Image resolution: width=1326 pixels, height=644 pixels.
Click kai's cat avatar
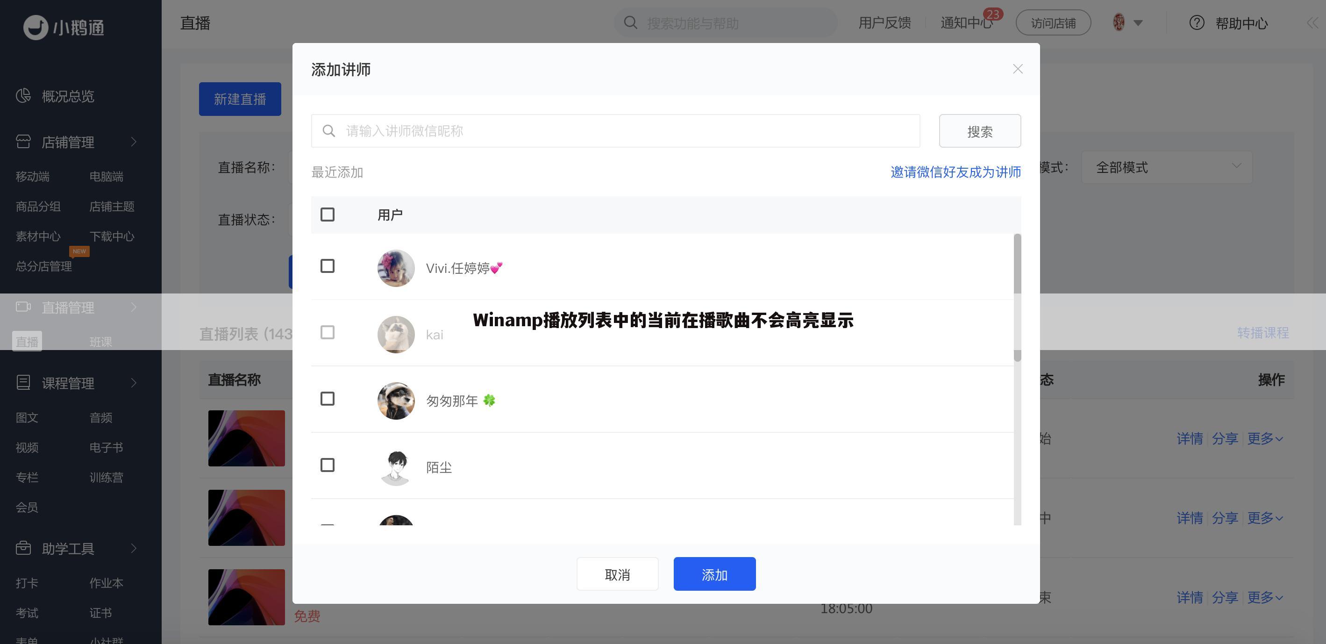click(396, 335)
